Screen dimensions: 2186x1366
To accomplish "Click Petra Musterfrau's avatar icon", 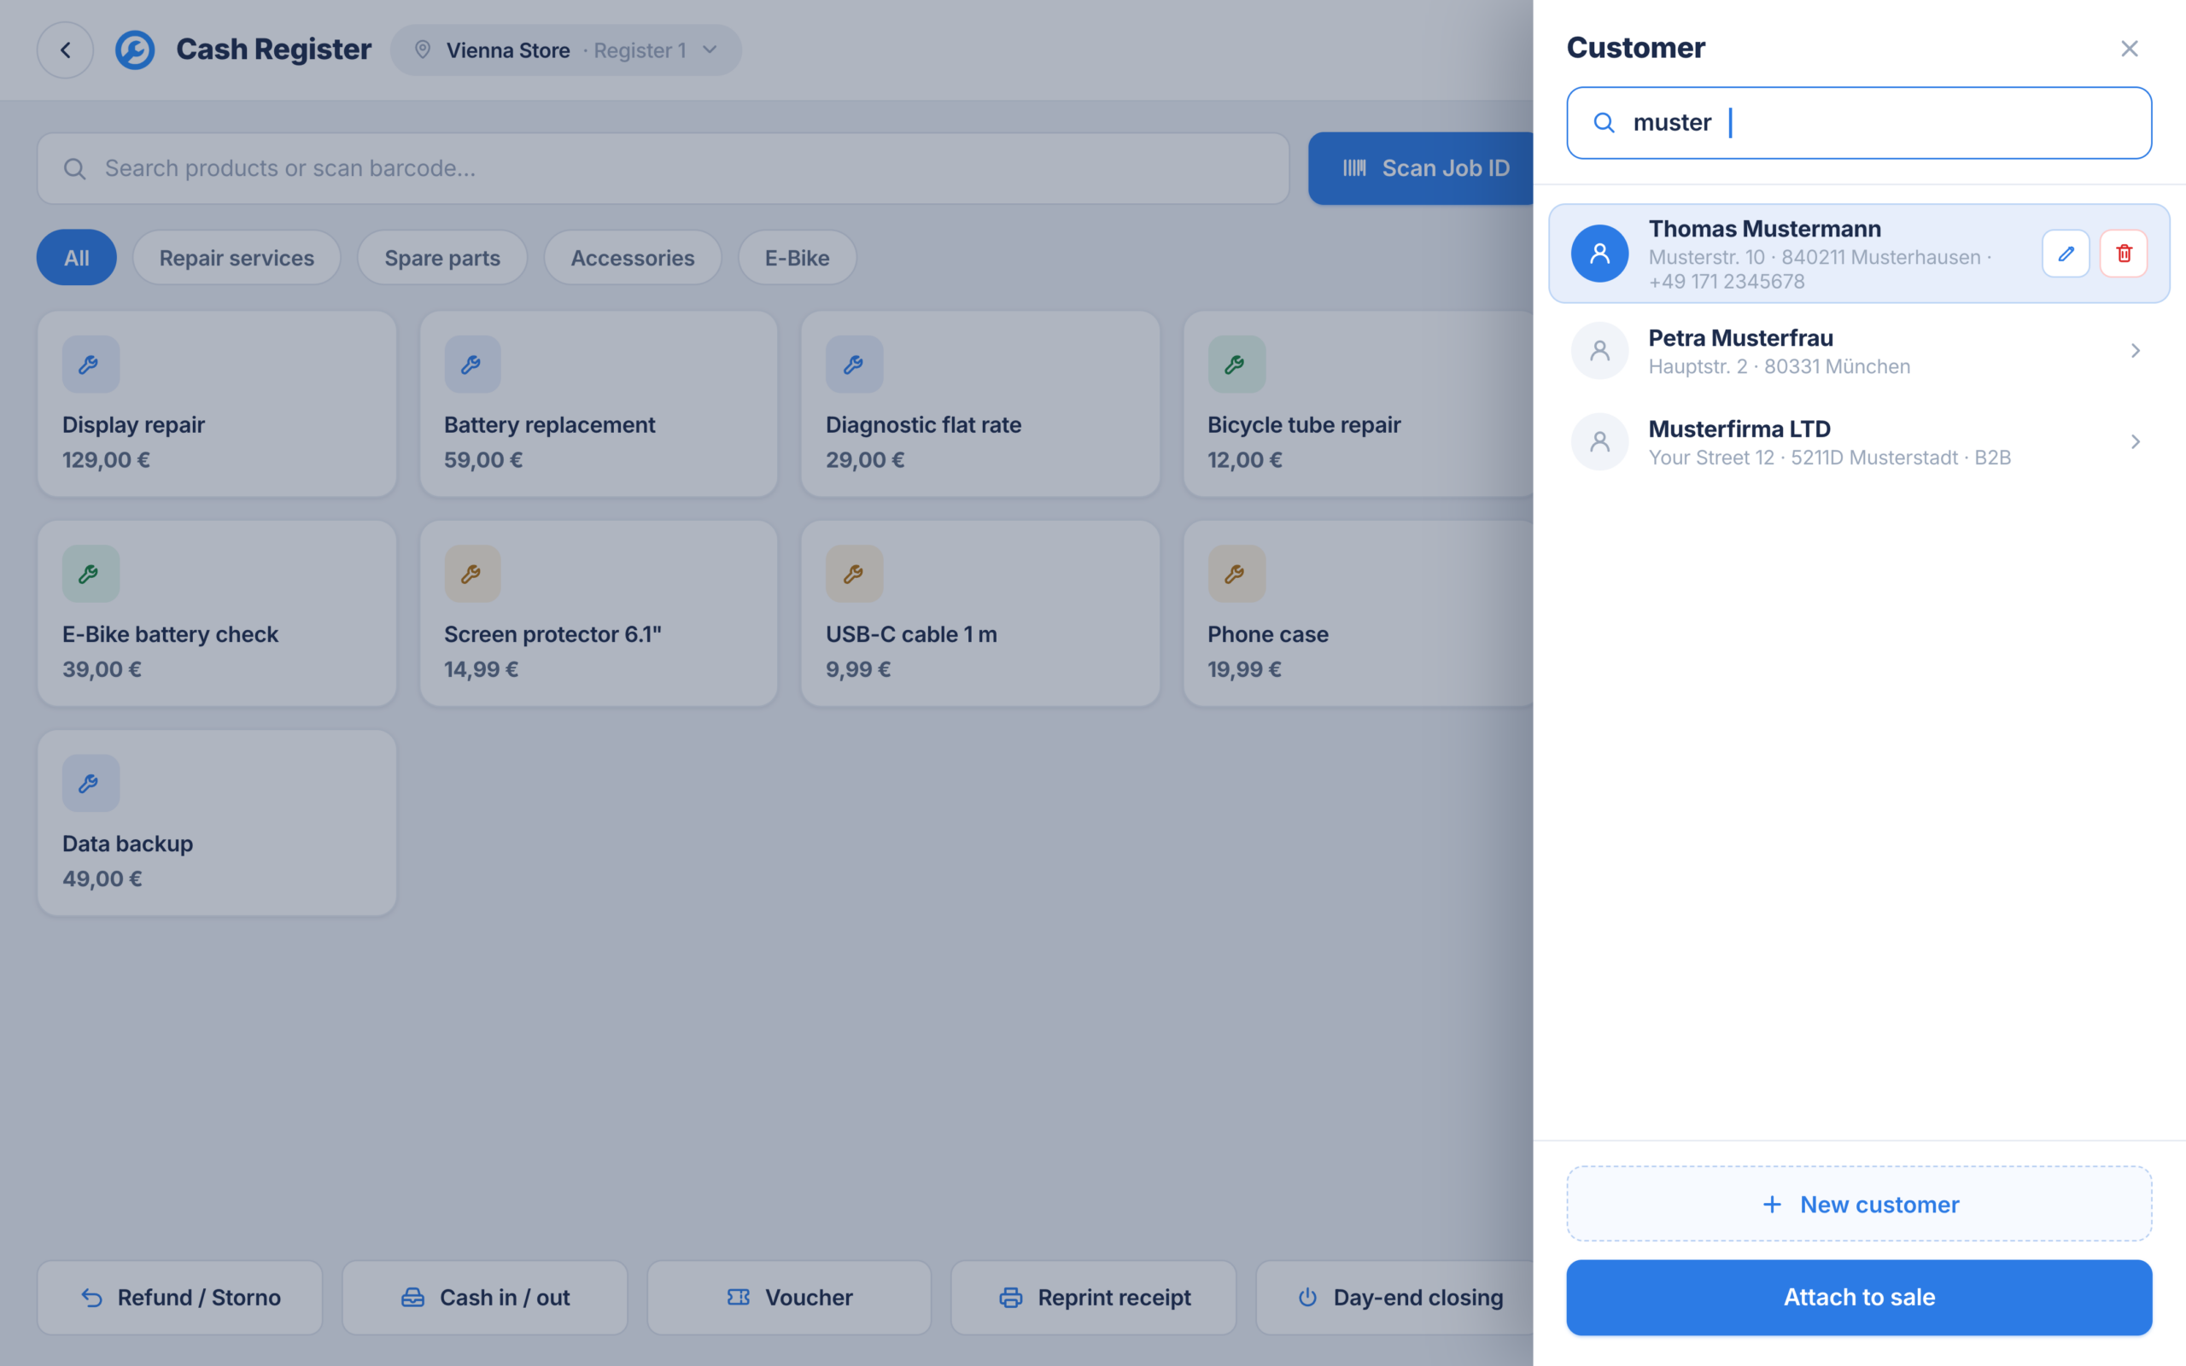I will click(1599, 351).
